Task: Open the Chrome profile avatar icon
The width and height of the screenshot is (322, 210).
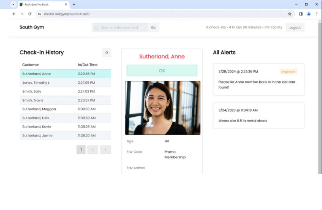Action: coord(309,14)
